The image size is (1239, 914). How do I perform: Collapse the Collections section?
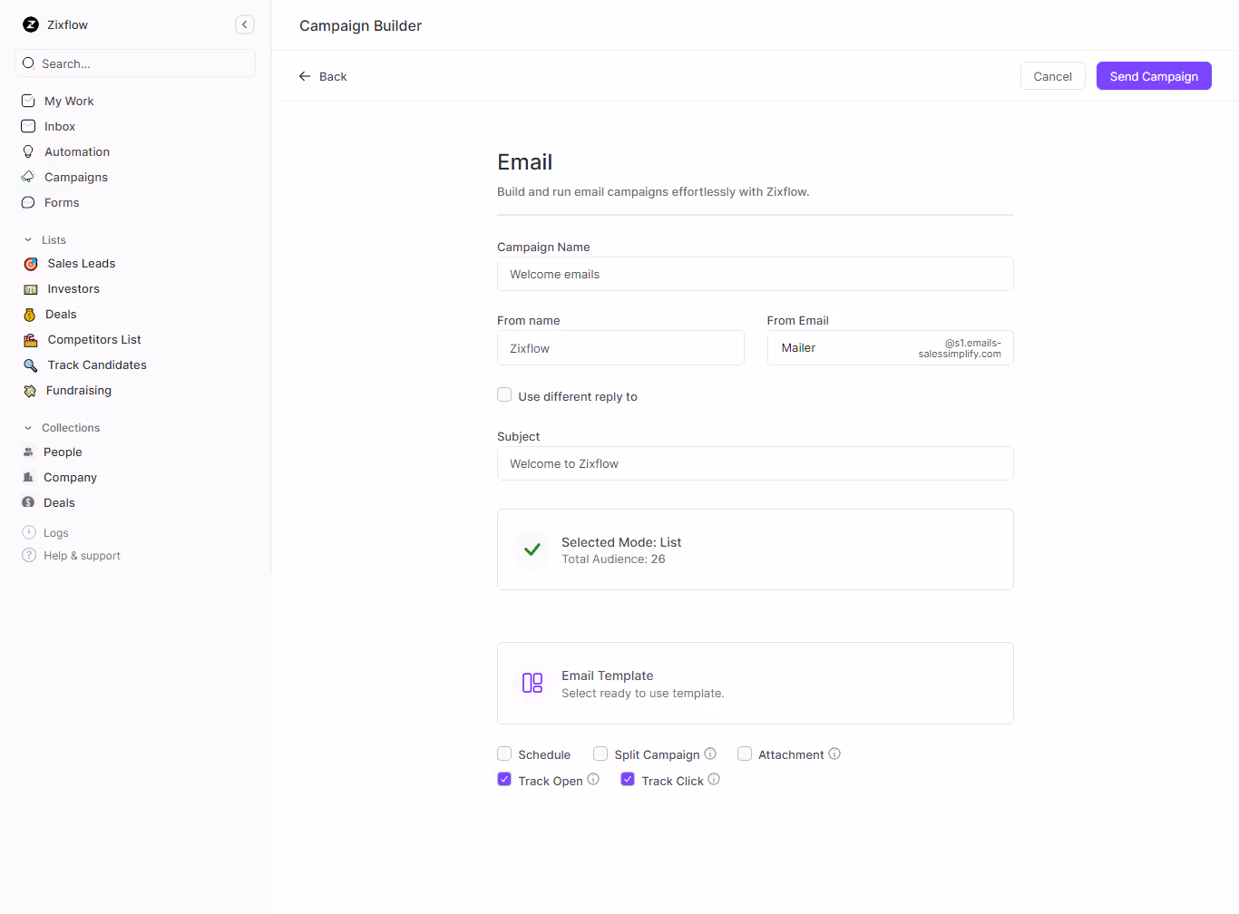(x=28, y=428)
